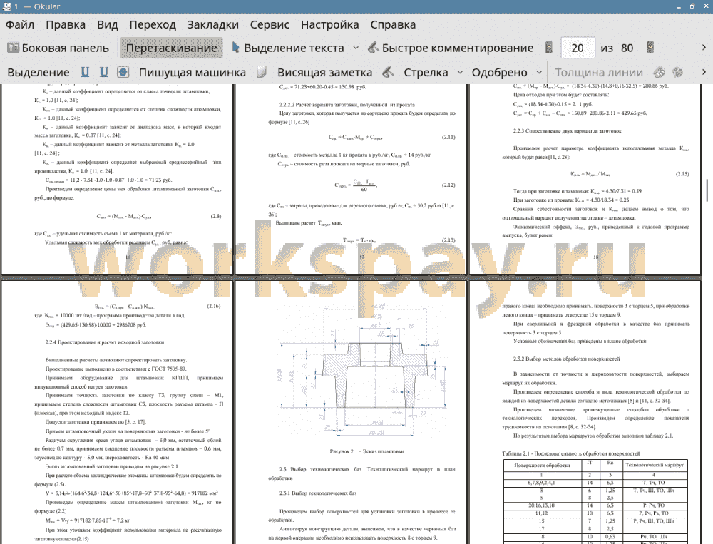This screenshot has height=544, width=713.
Task: Go to the next page arrow icon
Action: pos(650,48)
